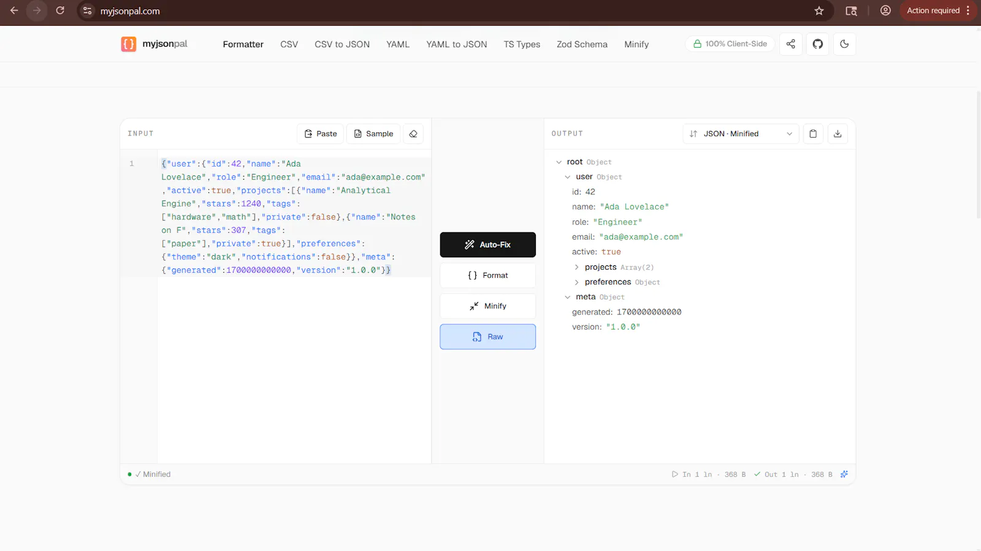The image size is (981, 551).
Task: Open the TS Types tab
Action: pos(522,44)
